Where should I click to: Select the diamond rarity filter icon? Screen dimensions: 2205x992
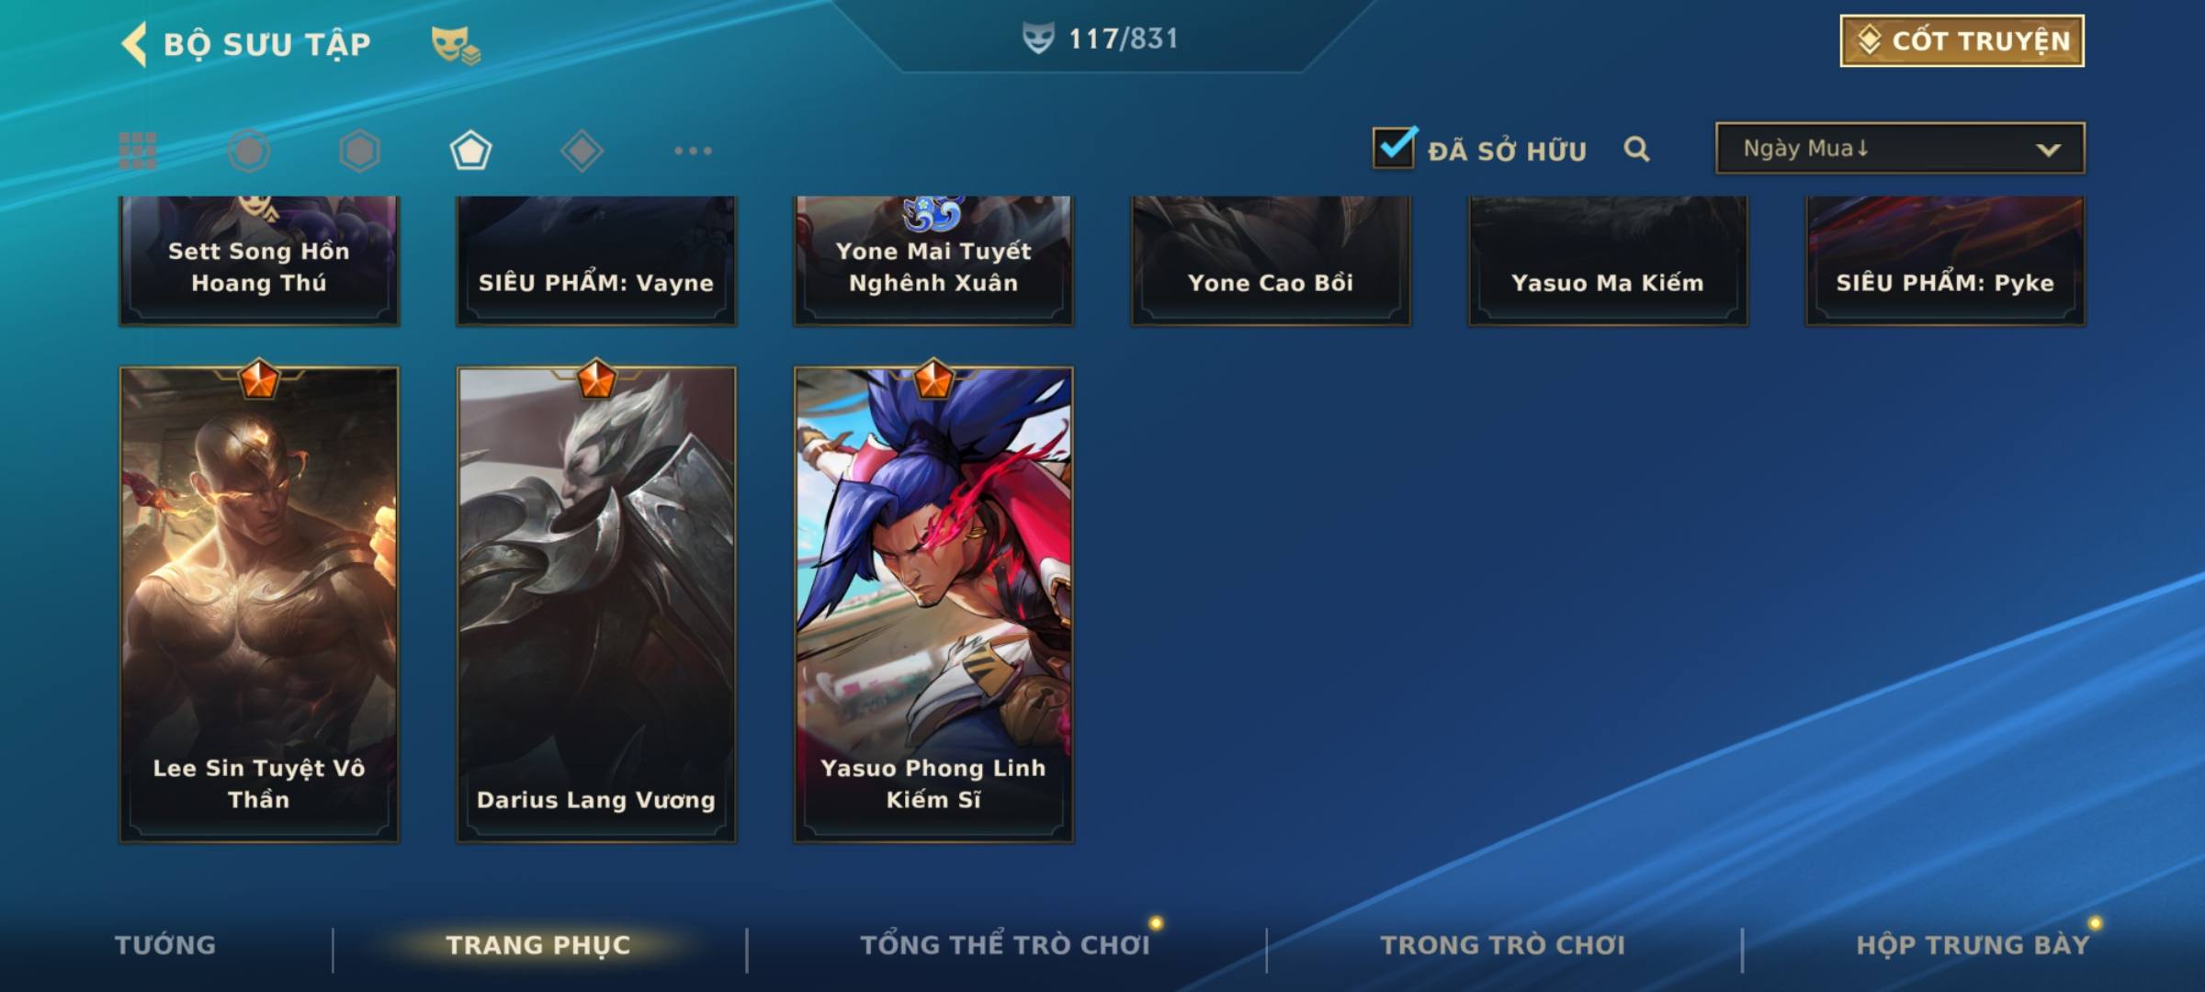582,151
